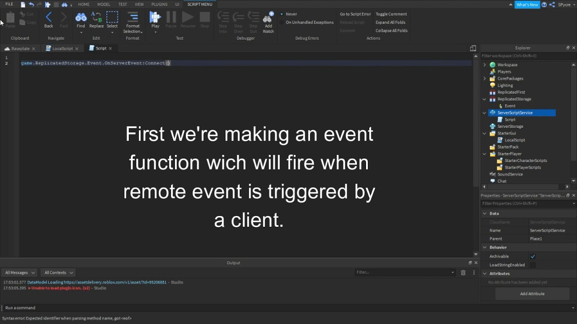Collapse the Attributes properties section
Screen dimensions: 577x324
click(485, 274)
